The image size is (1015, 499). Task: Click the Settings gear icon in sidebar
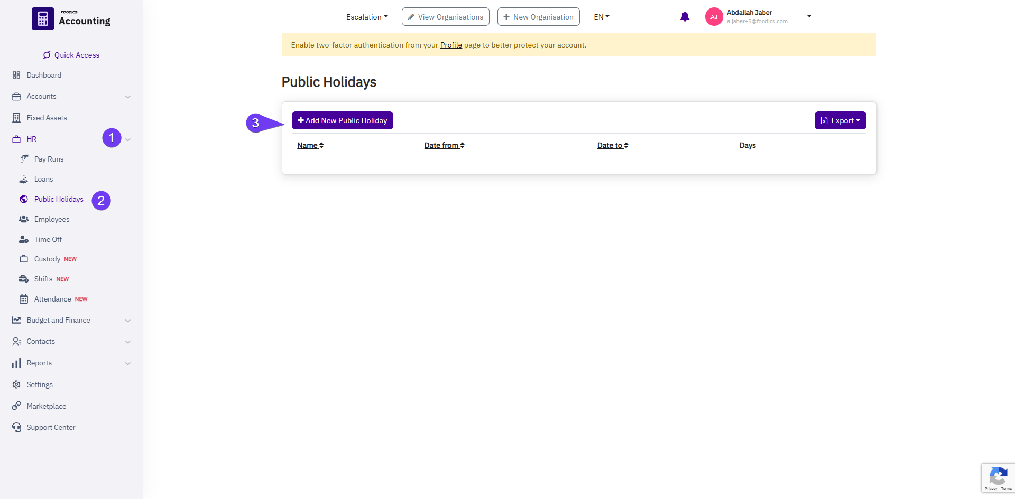pos(16,384)
